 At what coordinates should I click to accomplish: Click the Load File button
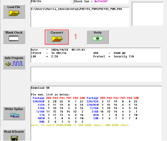pyautogui.click(x=14, y=12)
